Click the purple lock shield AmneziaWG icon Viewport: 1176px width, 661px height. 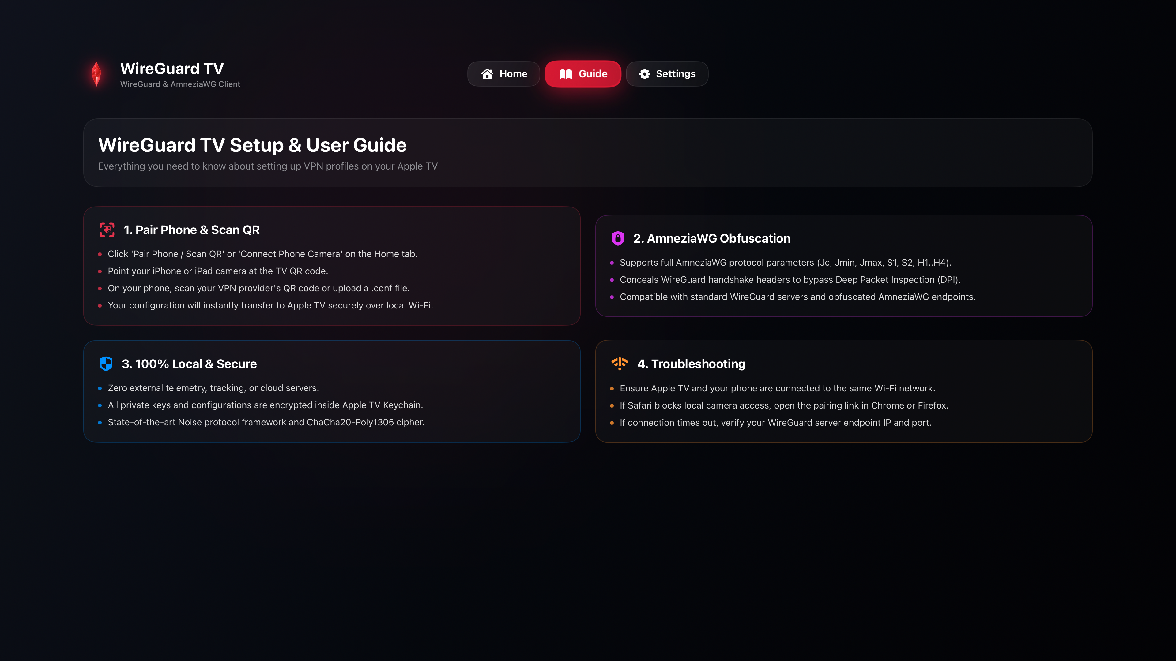(618, 238)
